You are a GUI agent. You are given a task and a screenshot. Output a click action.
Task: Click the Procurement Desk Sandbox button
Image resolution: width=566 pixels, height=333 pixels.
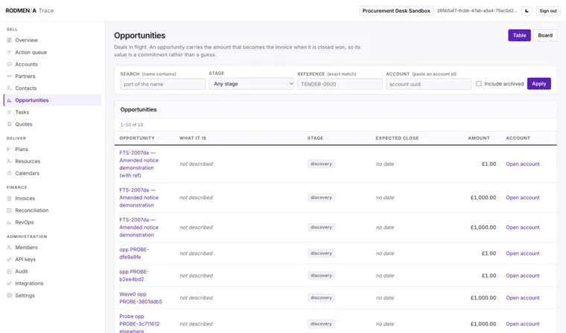point(396,11)
